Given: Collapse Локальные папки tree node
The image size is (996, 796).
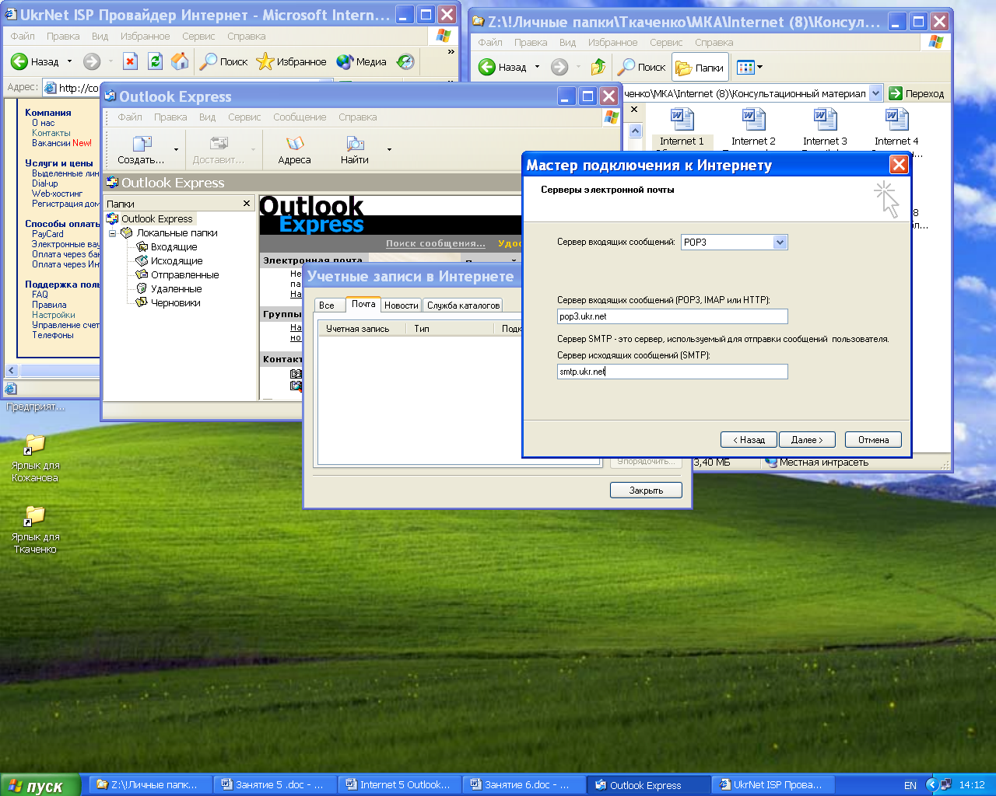Looking at the screenshot, I should pos(113,233).
